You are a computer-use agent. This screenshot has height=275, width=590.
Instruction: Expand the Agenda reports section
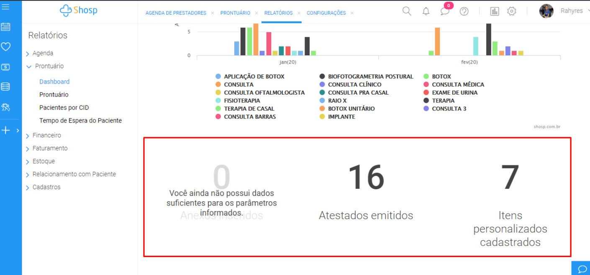[x=43, y=53]
